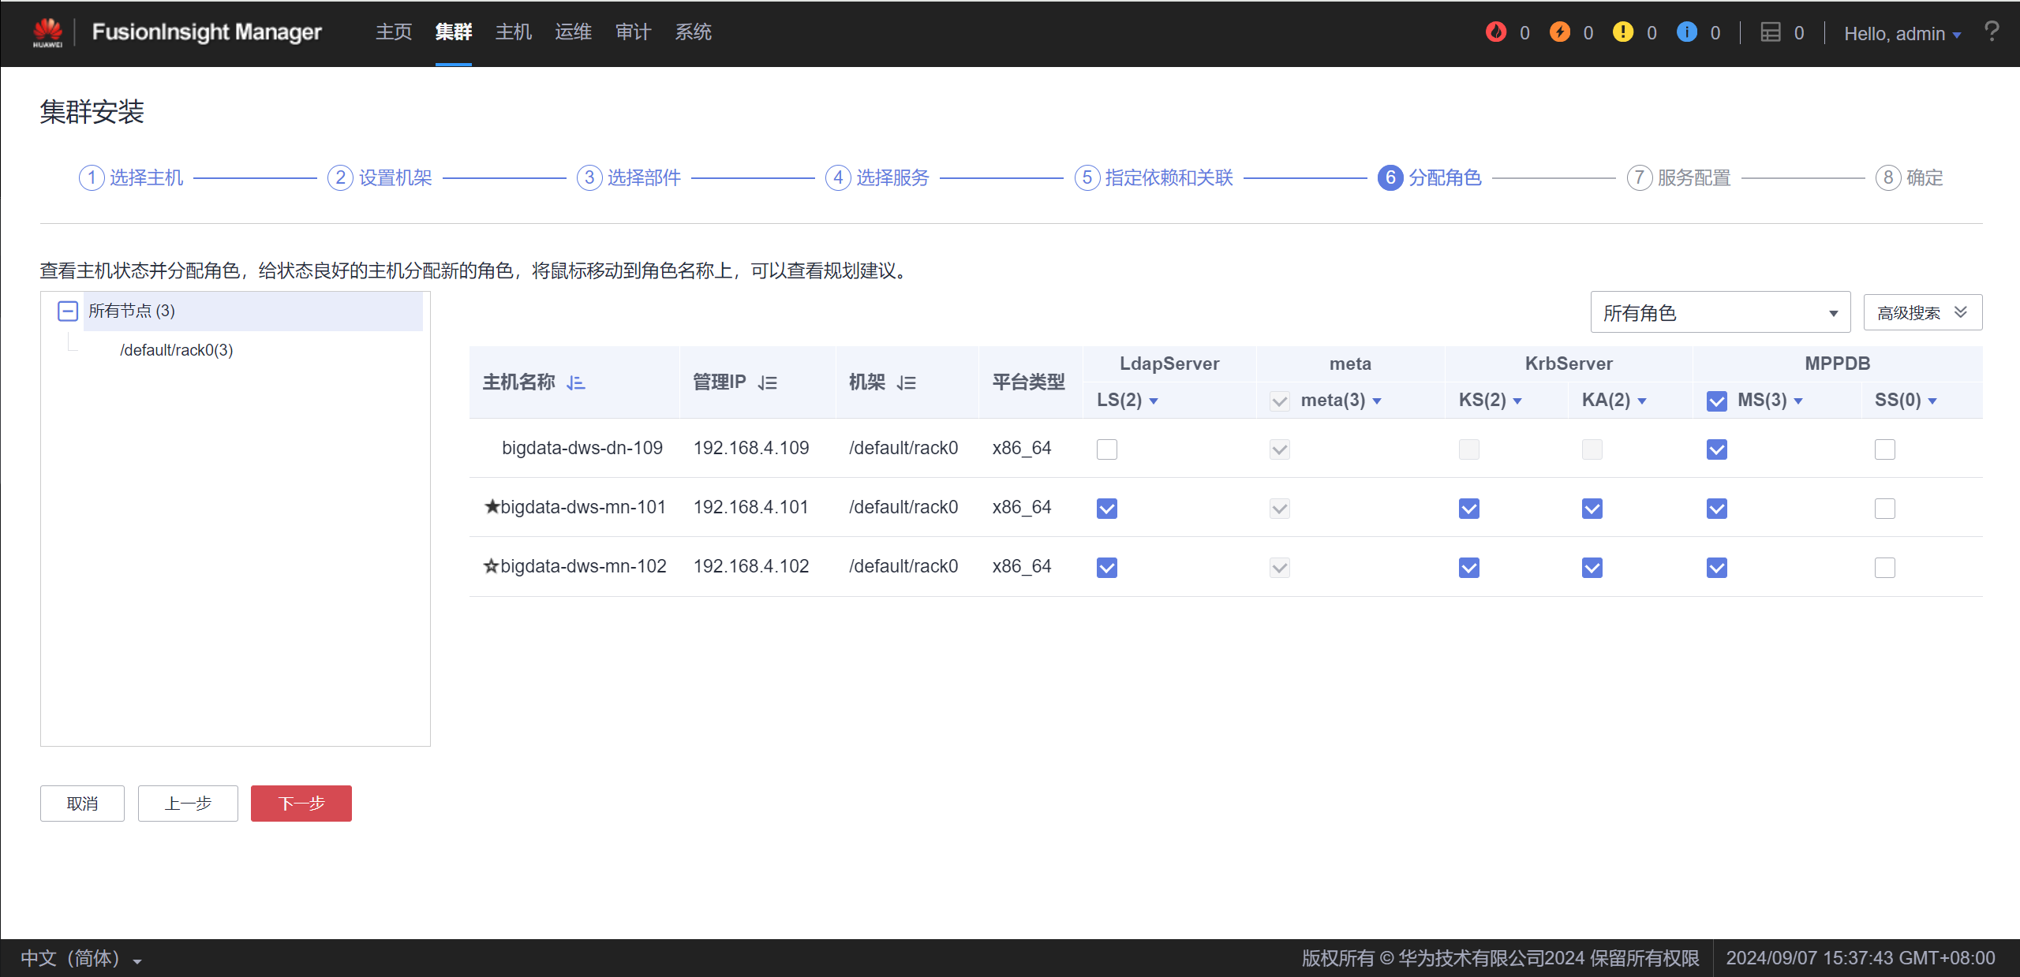This screenshot has width=2020, height=977.
Task: Open language selector 中文（简体）
Action: click(x=80, y=958)
